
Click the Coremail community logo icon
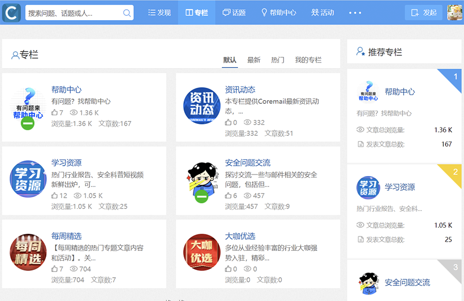pyautogui.click(x=11, y=12)
